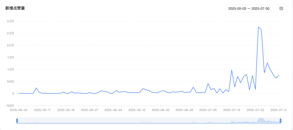This screenshot has width=293, height=130.
Task: Click the 2025-07-22 x-axis label
Action: point(255,110)
